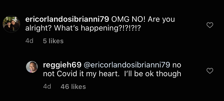224x101 pixels.
Task: Tap the heart on reggieh69's reply
Action: [210, 71]
